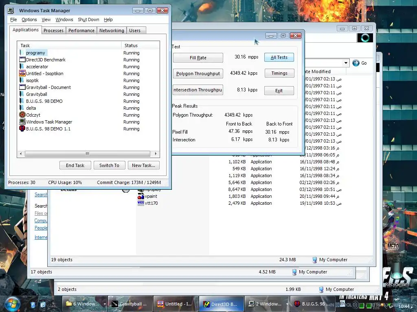Viewport: 417px width, 312px height.
Task: Switch to the Processes tab
Action: click(53, 30)
